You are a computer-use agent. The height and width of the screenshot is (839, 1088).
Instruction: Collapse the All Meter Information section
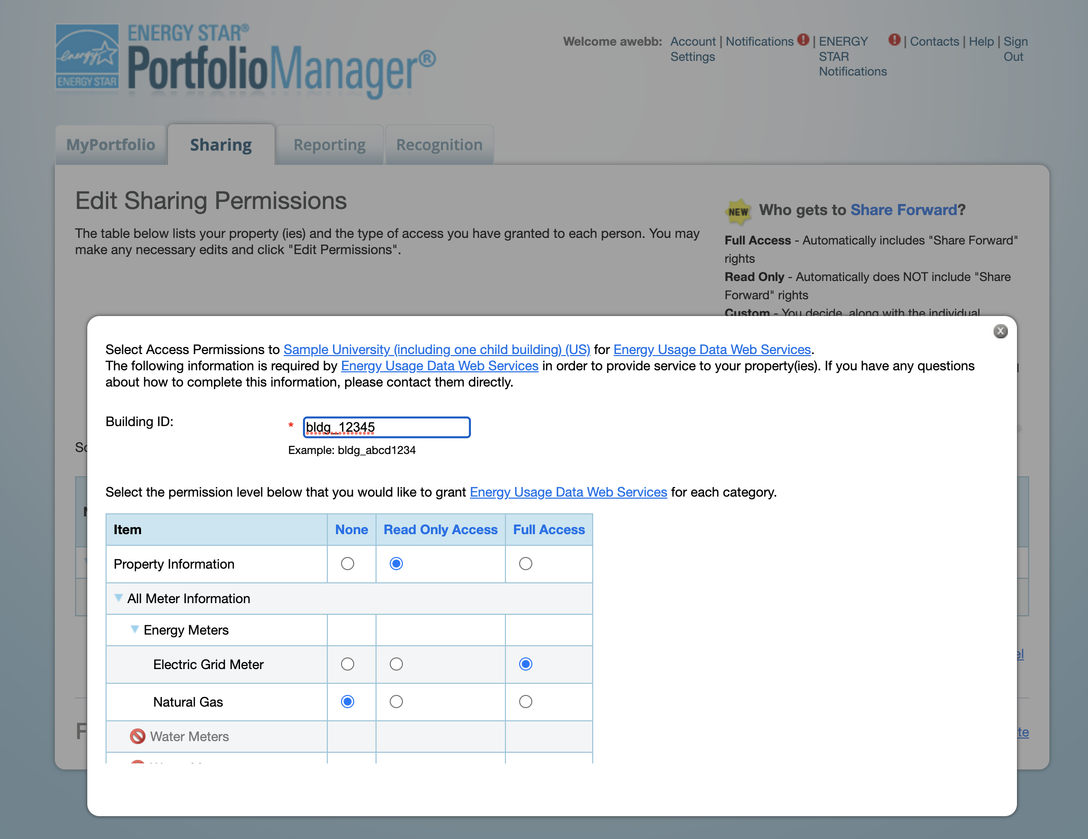tap(118, 598)
